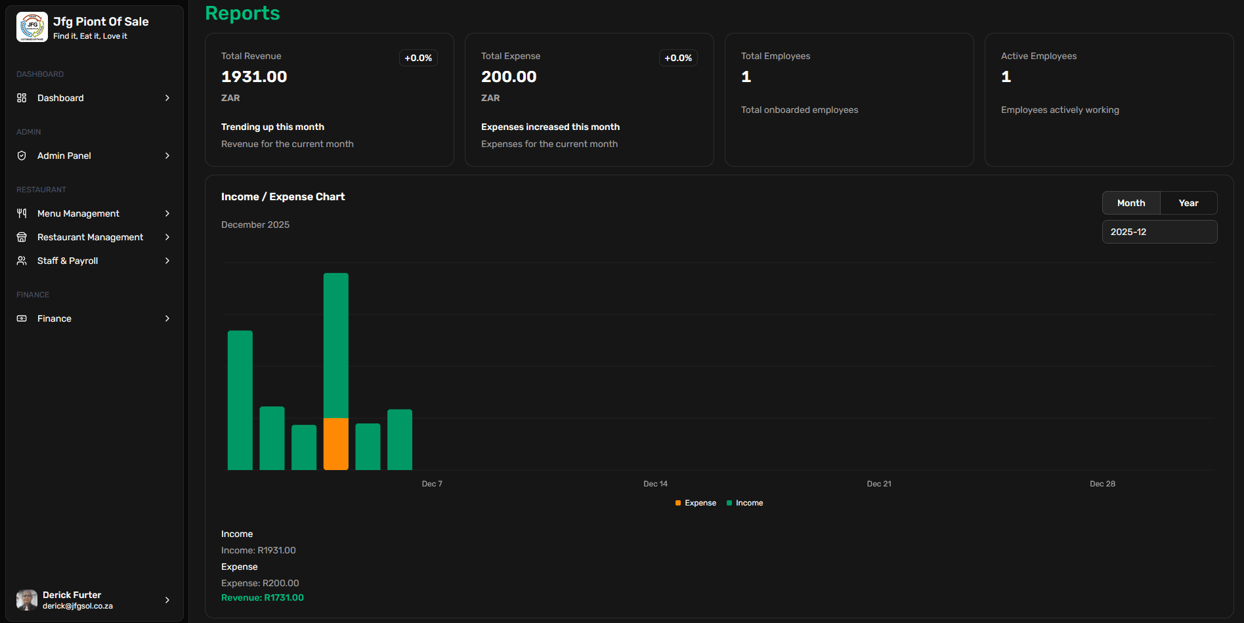Select the Staff & Payroll people icon
This screenshot has width=1244, height=623.
[x=22, y=261]
